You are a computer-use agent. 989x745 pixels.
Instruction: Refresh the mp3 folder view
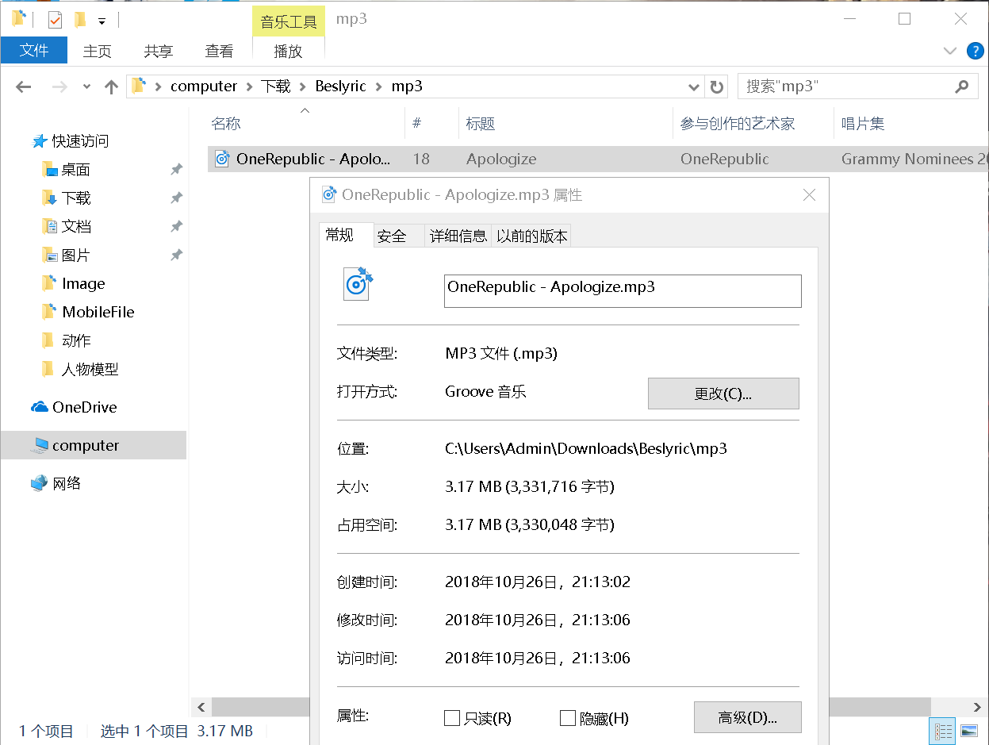tap(717, 87)
